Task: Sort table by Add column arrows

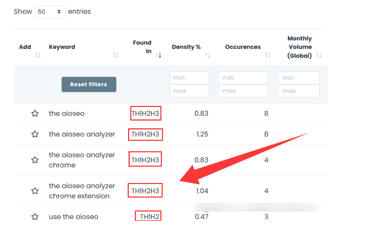Action: click(x=38, y=56)
